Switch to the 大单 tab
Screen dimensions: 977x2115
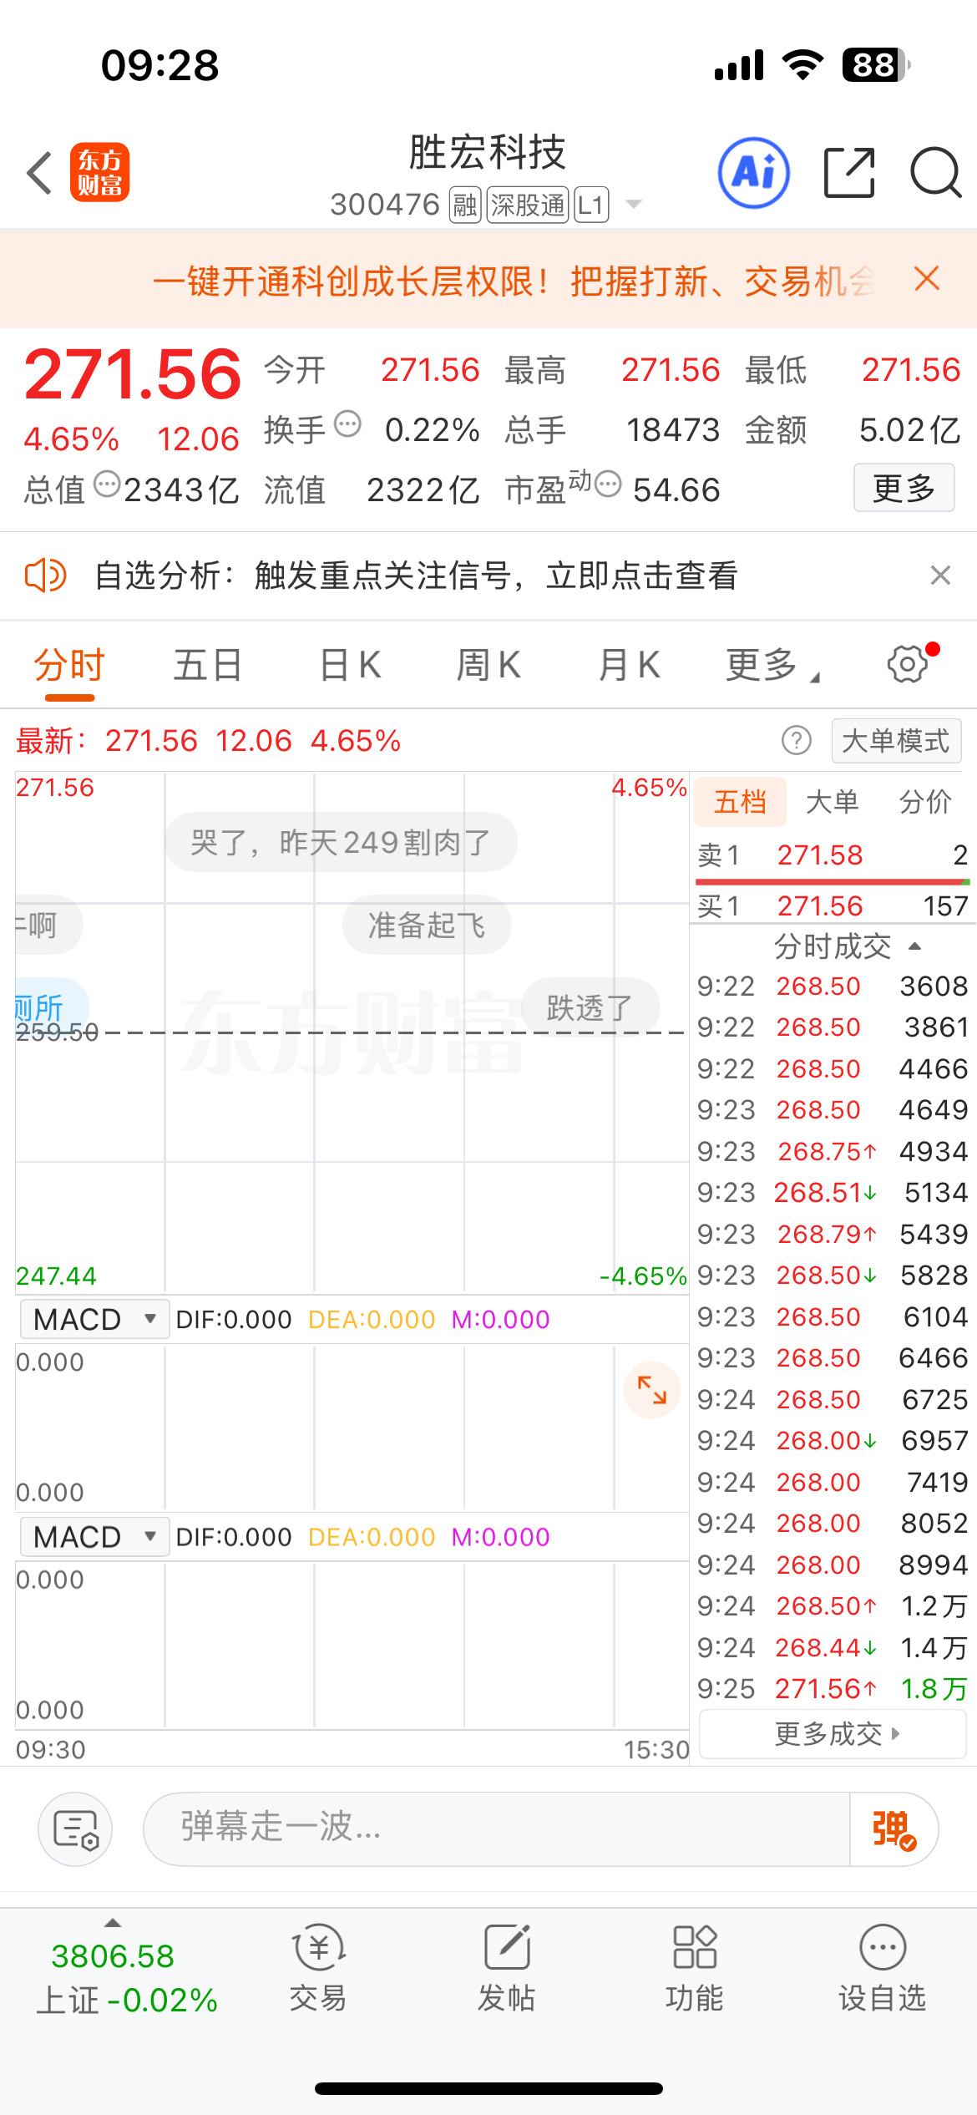[833, 801]
